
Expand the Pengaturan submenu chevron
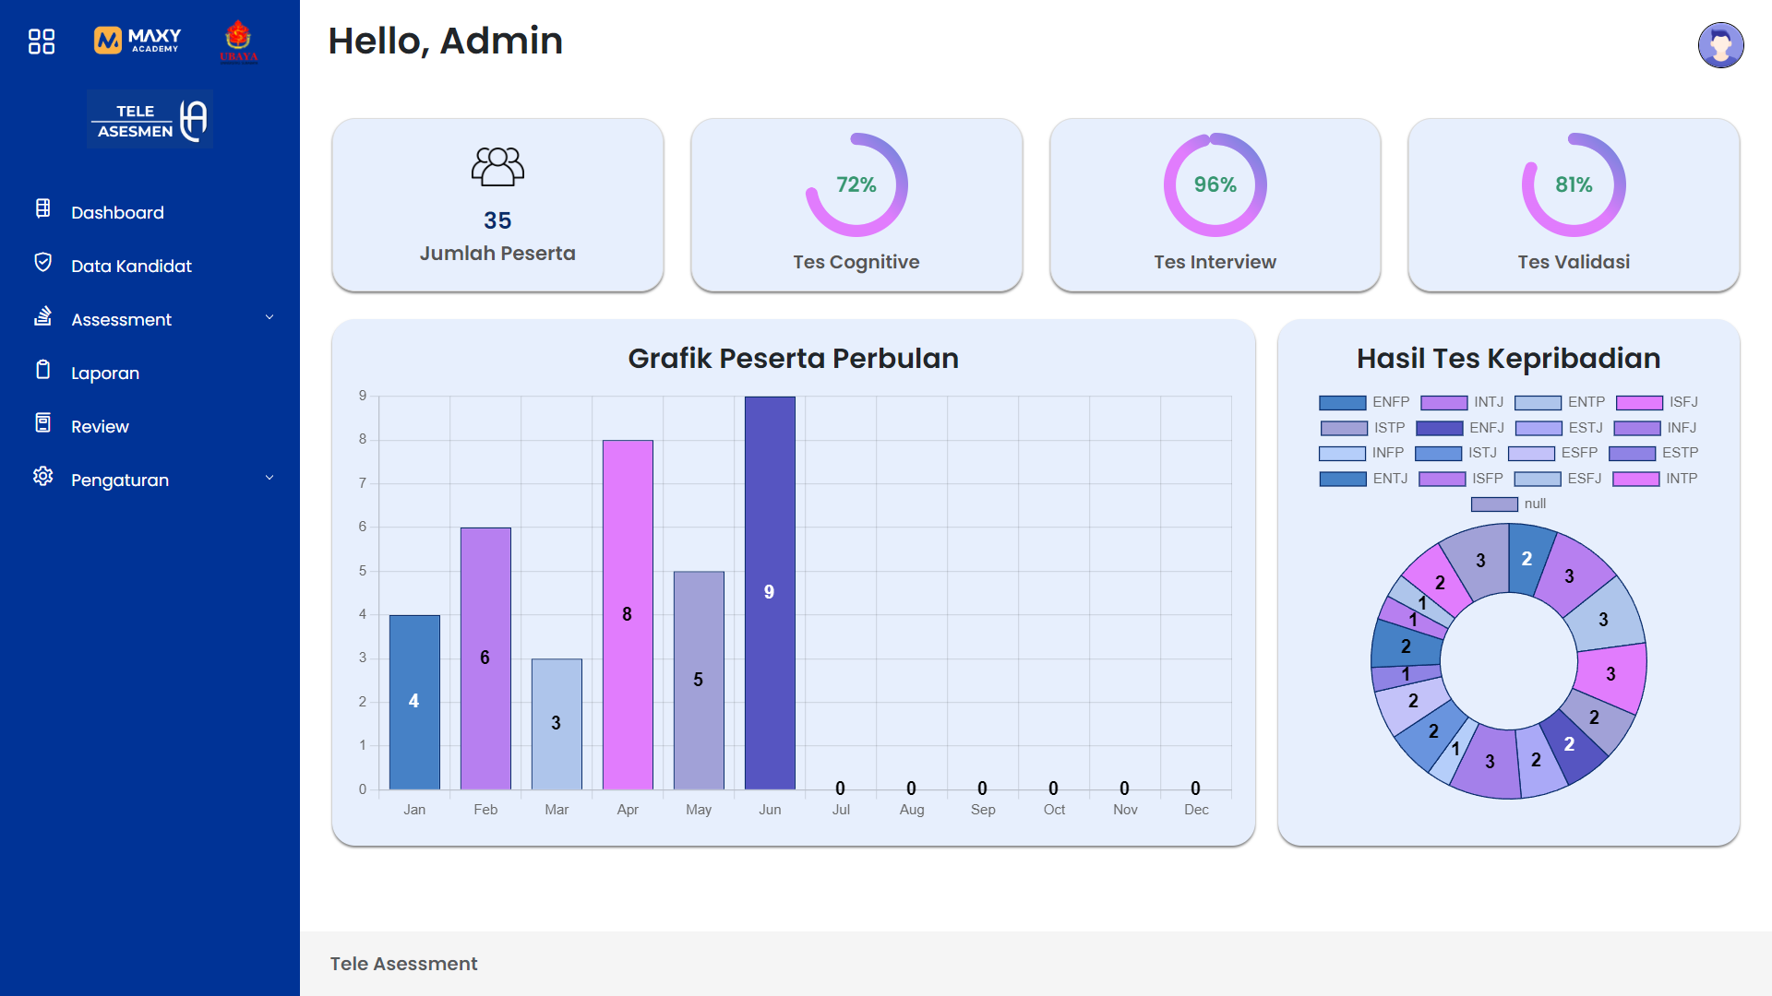coord(269,478)
